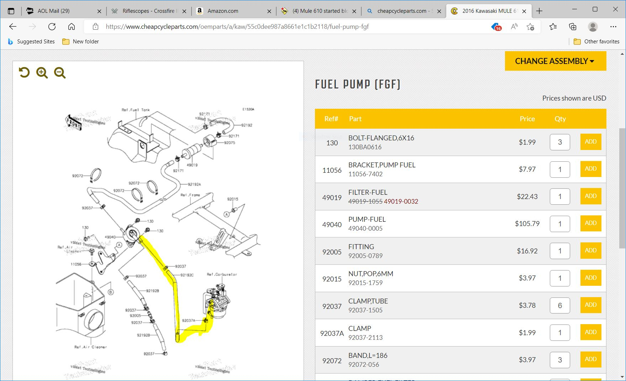Open the Favorites list
626x381 pixels.
pos(553,27)
